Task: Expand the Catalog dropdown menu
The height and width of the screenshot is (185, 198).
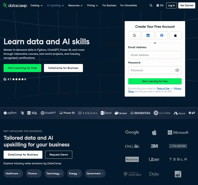Action: pyautogui.click(x=36, y=6)
